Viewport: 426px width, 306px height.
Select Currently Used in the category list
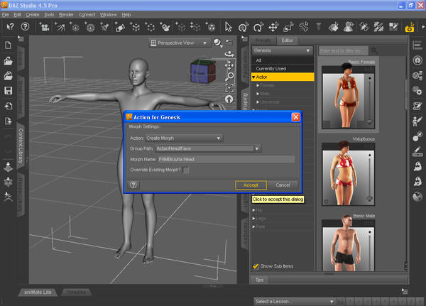(283, 69)
